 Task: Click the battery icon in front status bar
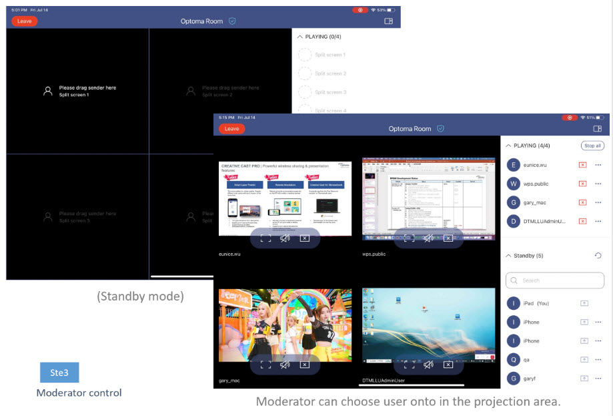coord(600,118)
